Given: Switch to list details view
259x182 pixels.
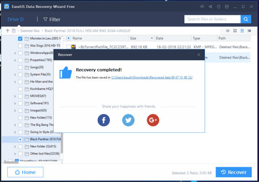Looking at the screenshot, I should tap(242, 31).
